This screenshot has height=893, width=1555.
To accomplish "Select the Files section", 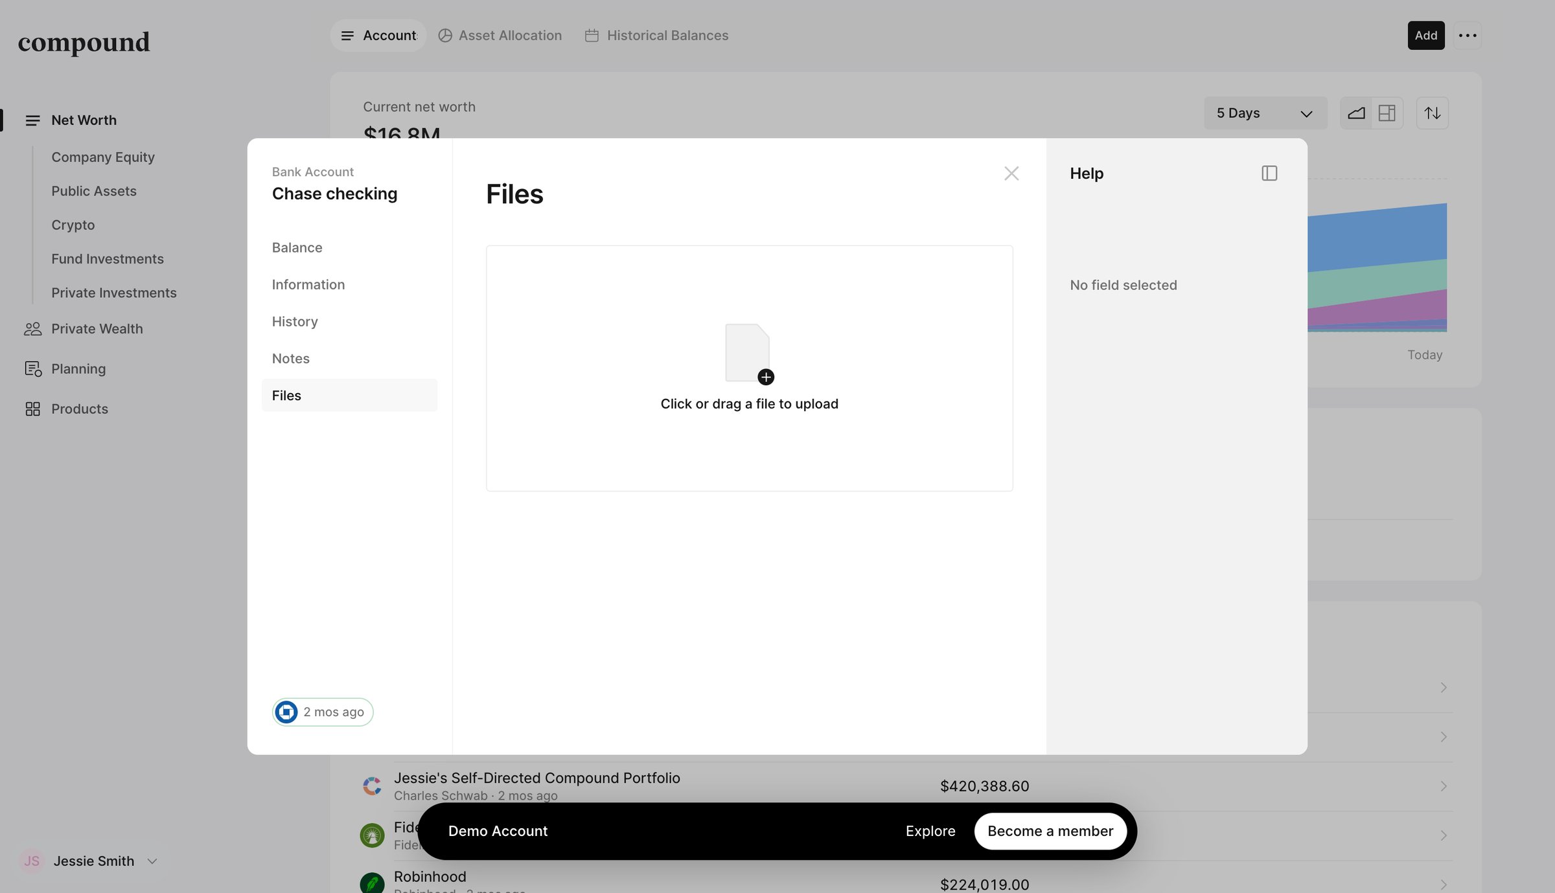I will point(349,395).
